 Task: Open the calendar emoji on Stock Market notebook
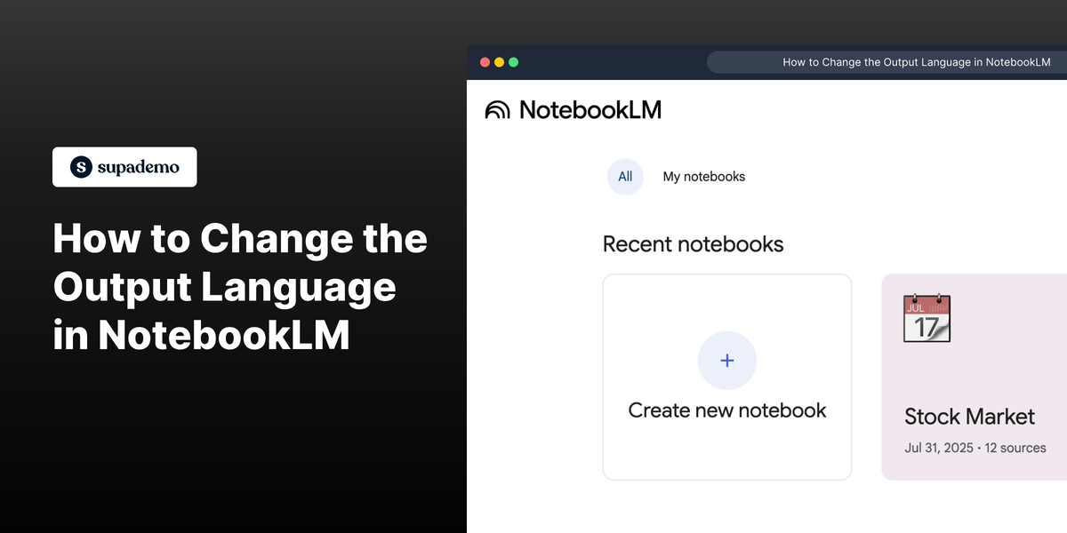click(927, 319)
